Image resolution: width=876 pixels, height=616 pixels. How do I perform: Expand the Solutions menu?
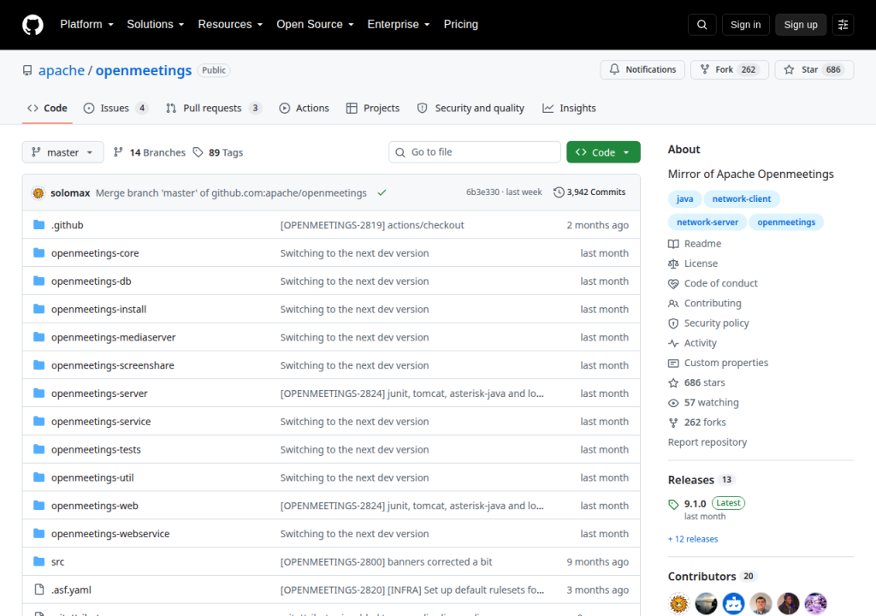156,25
